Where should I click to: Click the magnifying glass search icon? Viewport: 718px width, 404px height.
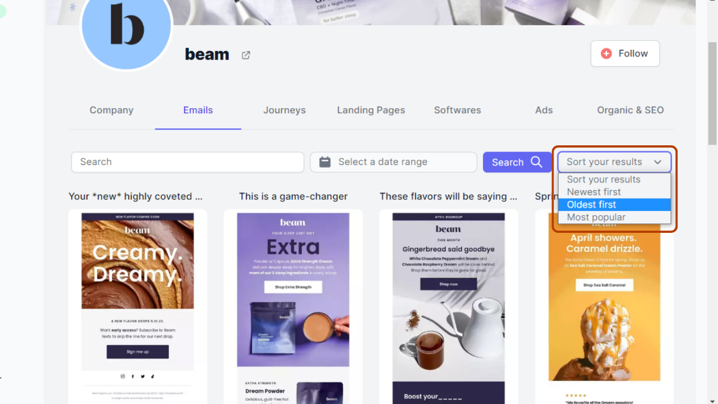pyautogui.click(x=536, y=162)
